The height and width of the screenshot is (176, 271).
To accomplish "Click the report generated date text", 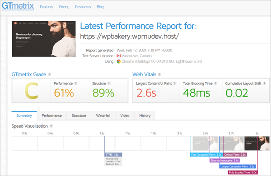I will click(145, 50).
